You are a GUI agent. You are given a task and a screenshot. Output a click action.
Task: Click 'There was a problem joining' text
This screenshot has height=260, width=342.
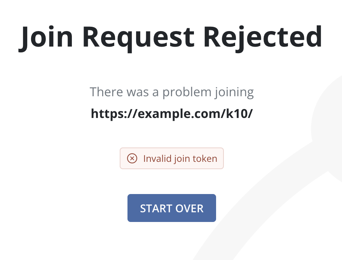coord(171,92)
